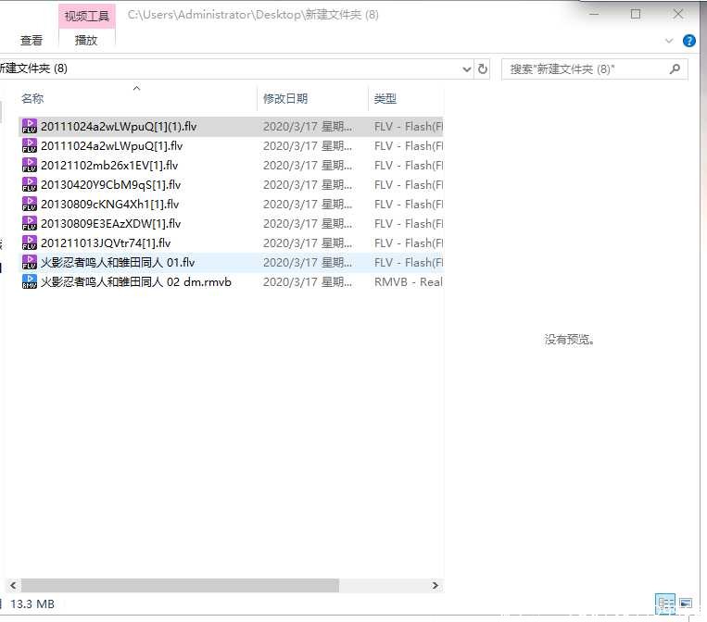
Task: Click FLV icon of 20111024a2wLWpuQ[1](1).flv
Action: tap(30, 127)
